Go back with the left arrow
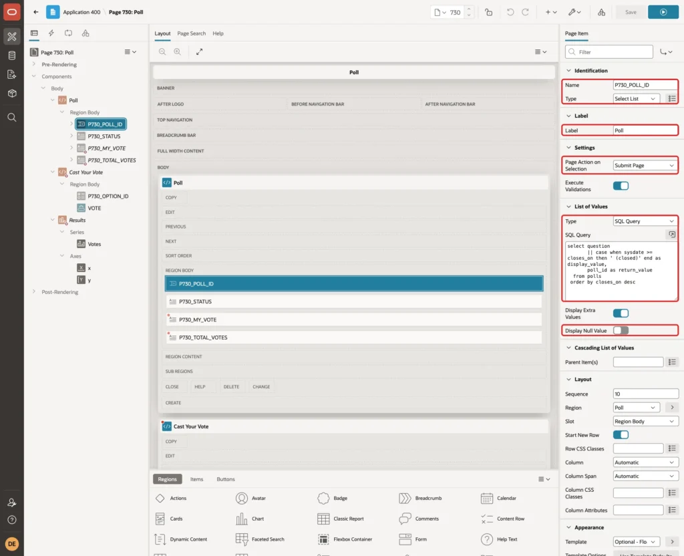This screenshot has height=556, width=684. point(36,12)
